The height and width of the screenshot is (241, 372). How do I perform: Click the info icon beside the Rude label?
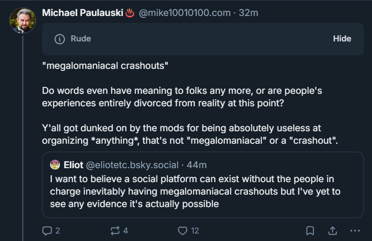(x=59, y=39)
